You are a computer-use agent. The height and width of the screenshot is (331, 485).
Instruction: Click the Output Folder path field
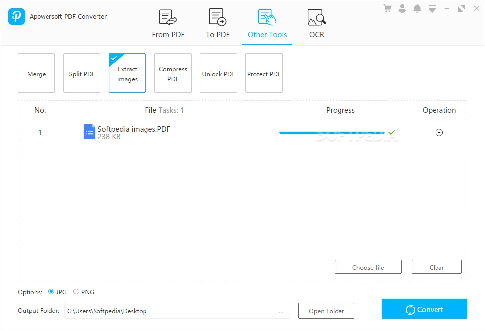point(168,311)
